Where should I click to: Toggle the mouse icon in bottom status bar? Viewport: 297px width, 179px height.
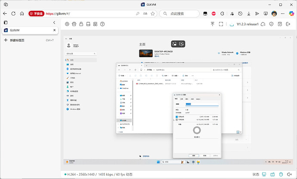tap(281, 174)
